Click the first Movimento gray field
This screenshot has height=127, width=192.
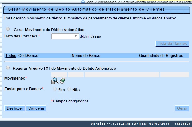tap(59, 75)
